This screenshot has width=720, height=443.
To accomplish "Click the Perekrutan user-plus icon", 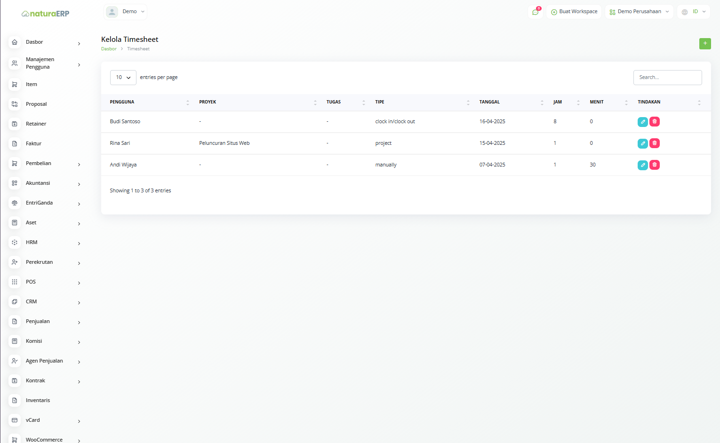I will (15, 262).
